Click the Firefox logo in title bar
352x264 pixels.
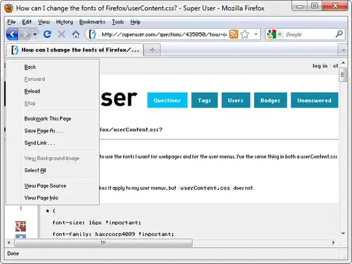click(x=9, y=8)
